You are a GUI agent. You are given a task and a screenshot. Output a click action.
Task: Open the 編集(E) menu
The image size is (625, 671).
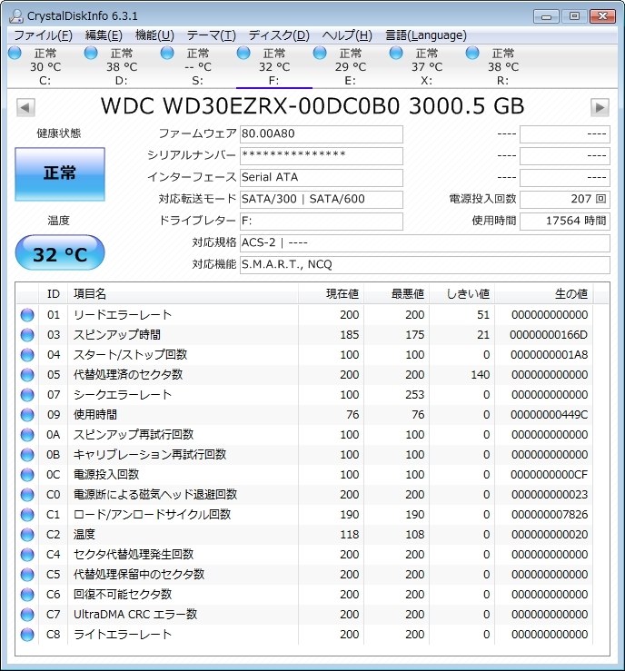pyautogui.click(x=104, y=35)
